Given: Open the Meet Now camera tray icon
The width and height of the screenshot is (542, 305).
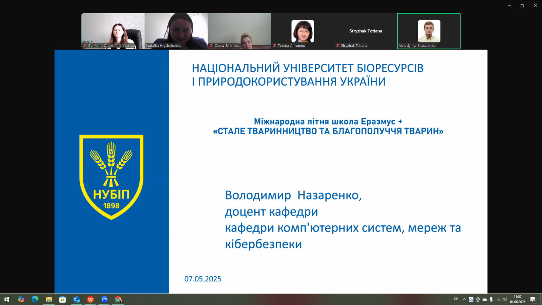Looking at the screenshot, I should click(478, 299).
